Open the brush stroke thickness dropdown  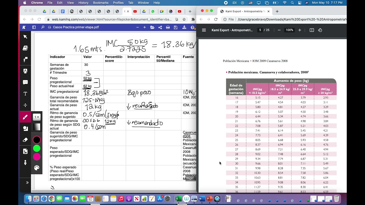click(x=37, y=117)
